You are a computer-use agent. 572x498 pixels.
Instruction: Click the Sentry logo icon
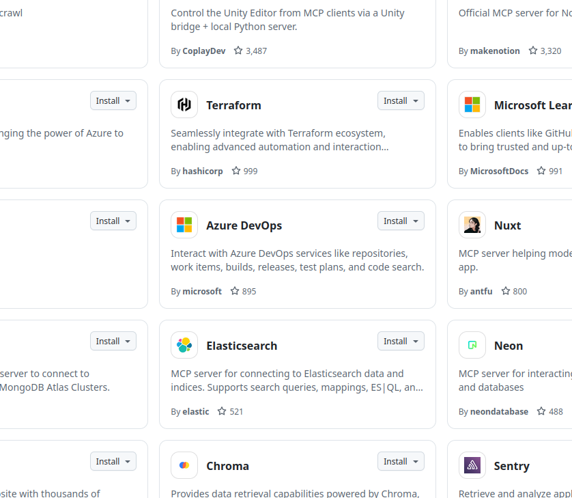tap(472, 465)
